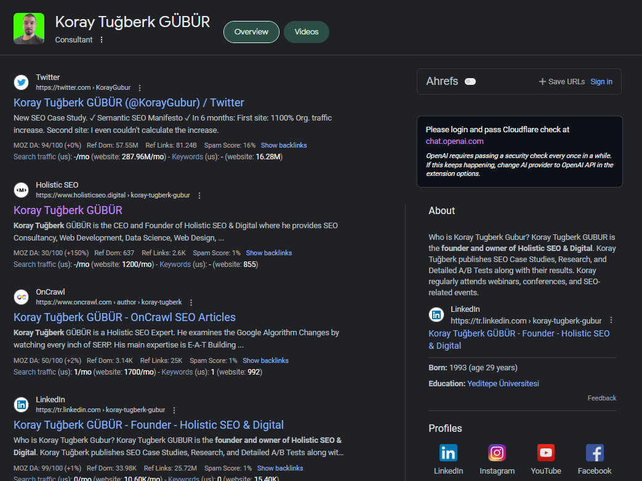Click the OnCrawl favicon

[x=22, y=297]
